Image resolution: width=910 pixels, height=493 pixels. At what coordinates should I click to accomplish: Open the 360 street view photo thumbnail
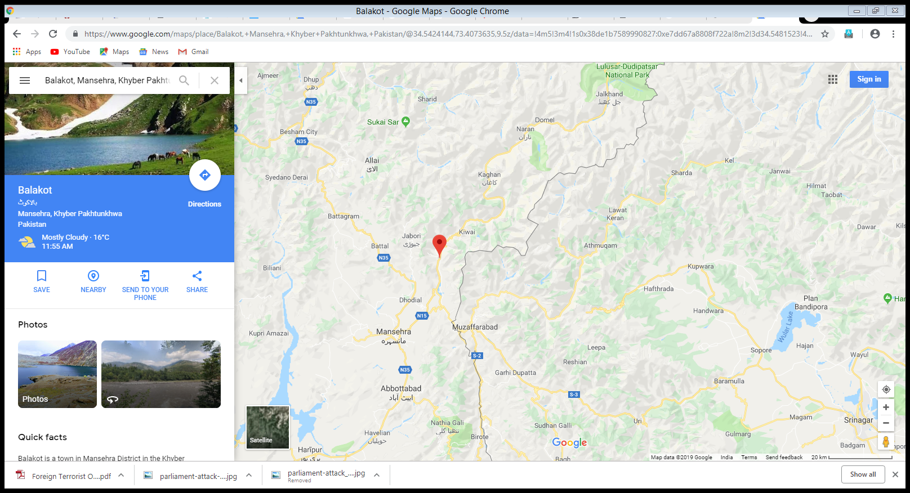(x=161, y=374)
